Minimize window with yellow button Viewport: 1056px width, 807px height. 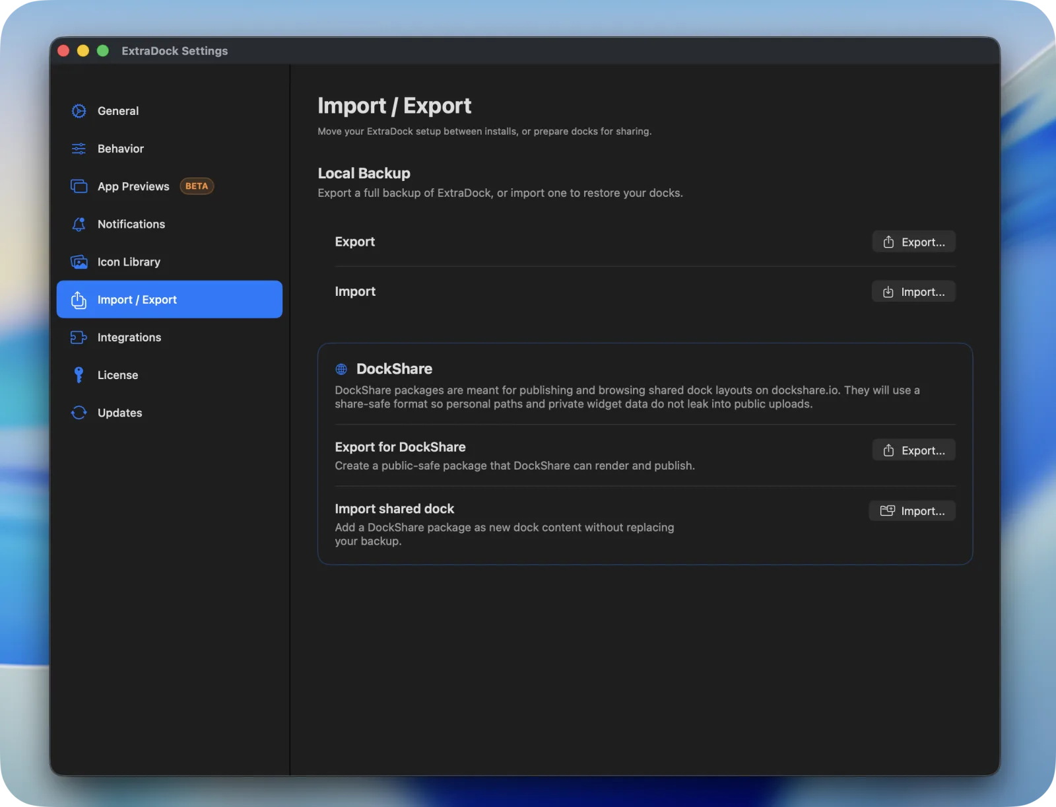pos(83,51)
